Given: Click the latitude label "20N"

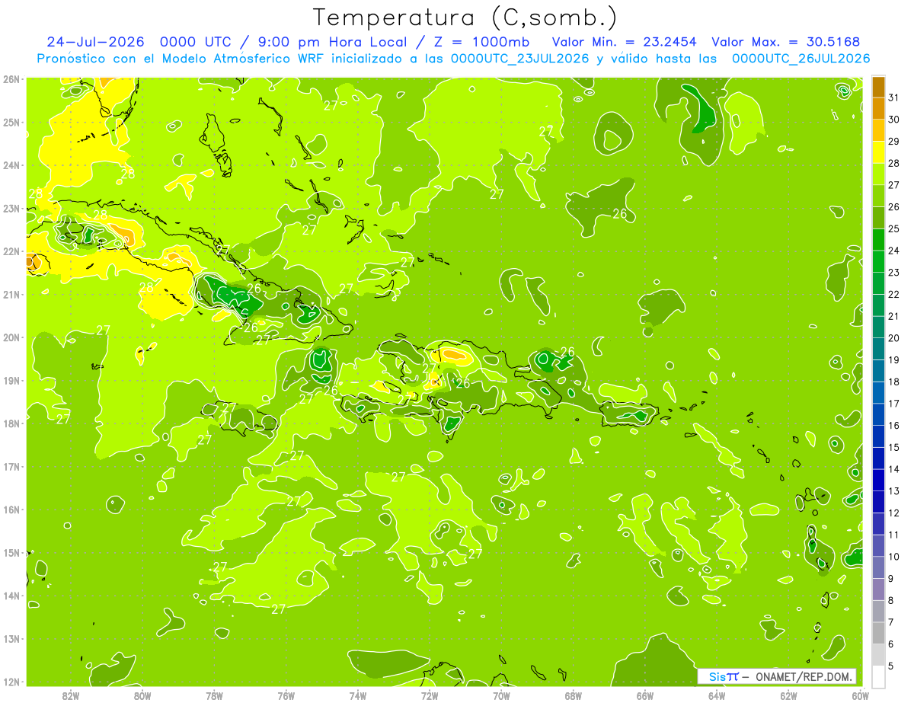Looking at the screenshot, I should click(11, 337).
